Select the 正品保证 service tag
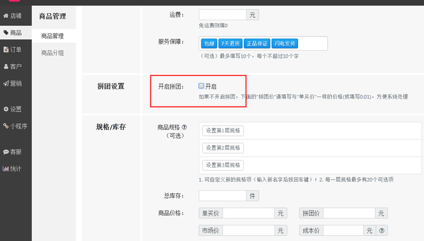This screenshot has width=424, height=241. tap(257, 44)
